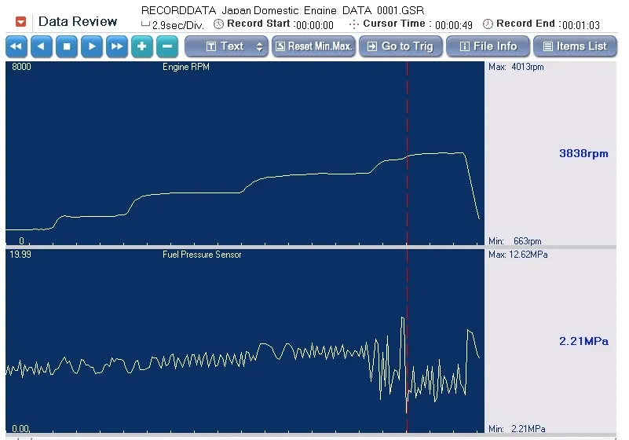Click the Record Start clock icon

219,24
